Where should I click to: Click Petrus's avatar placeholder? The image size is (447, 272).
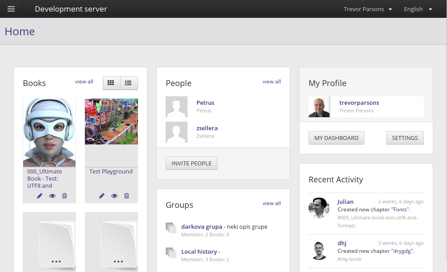[177, 107]
